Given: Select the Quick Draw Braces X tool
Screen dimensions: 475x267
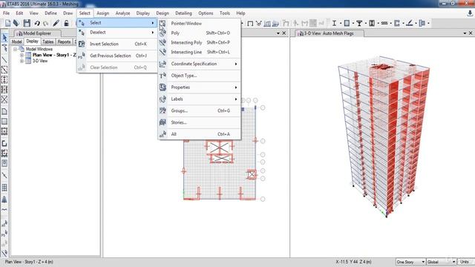Looking at the screenshot, I should [x=4, y=99].
